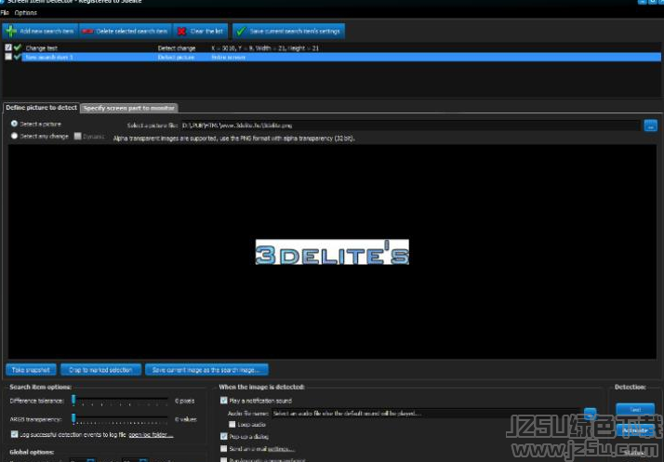This screenshot has width=664, height=462.
Task: Open the Options menu
Action: tap(25, 13)
